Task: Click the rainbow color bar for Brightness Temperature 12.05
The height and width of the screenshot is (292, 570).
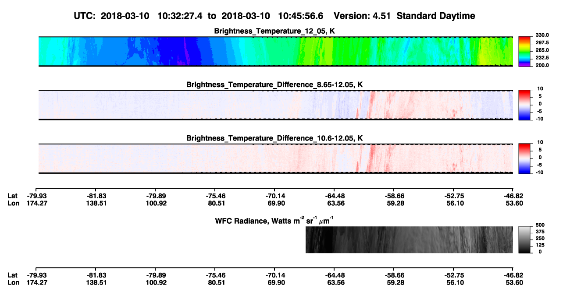Action: [524, 51]
